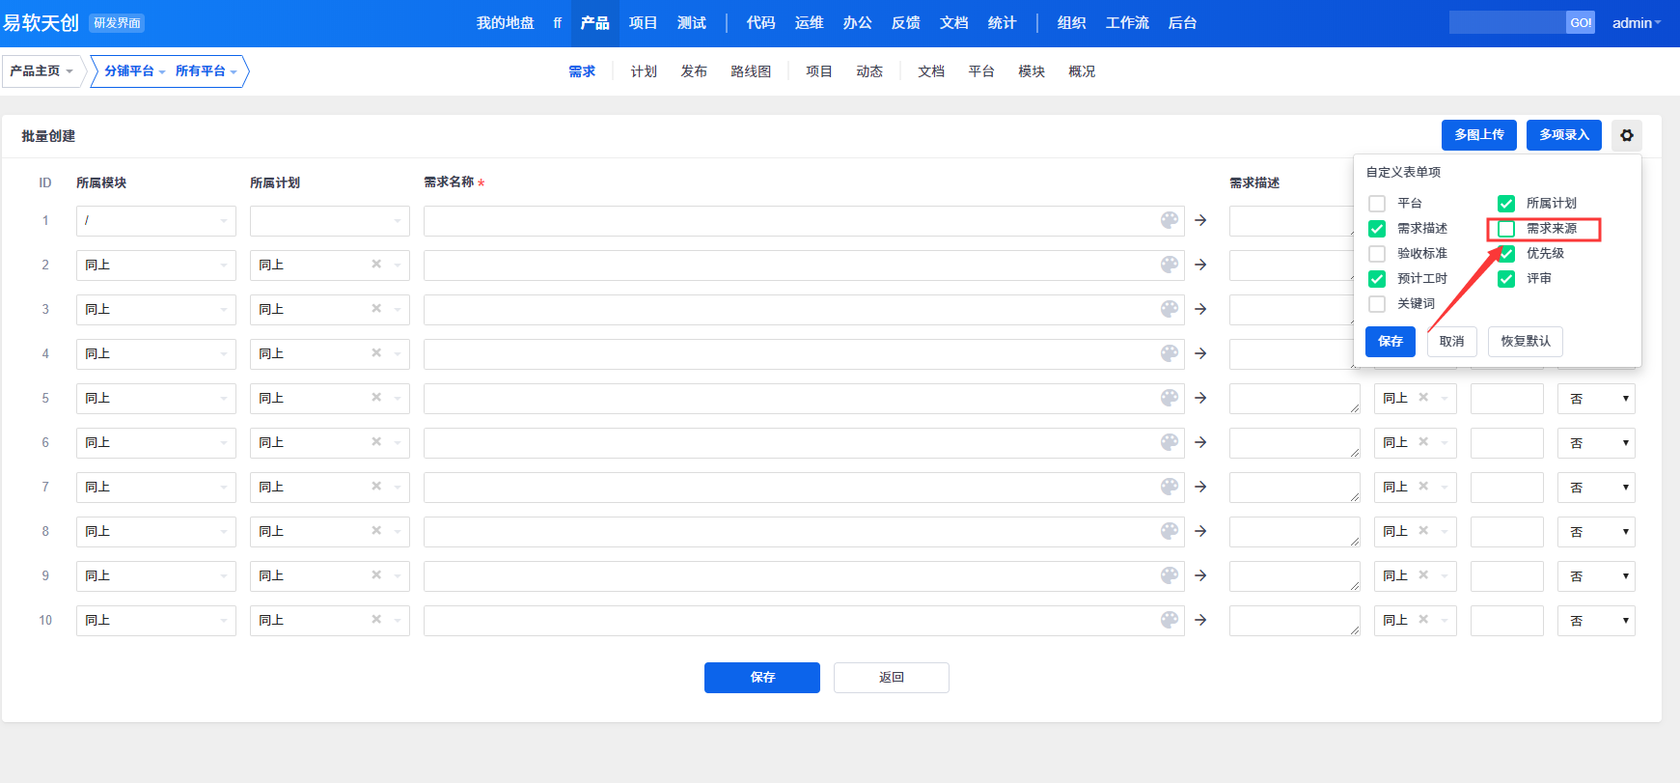Click palette icon in row 6
The height and width of the screenshot is (783, 1680).
tap(1170, 442)
